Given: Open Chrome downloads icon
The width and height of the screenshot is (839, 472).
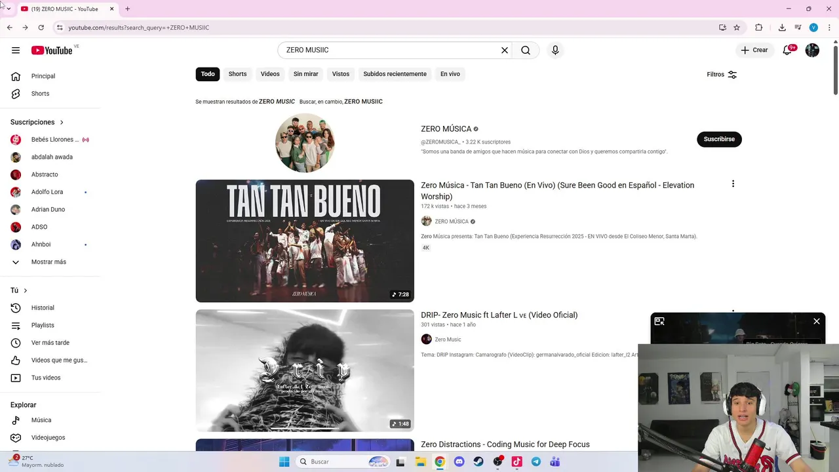Looking at the screenshot, I should [x=782, y=28].
